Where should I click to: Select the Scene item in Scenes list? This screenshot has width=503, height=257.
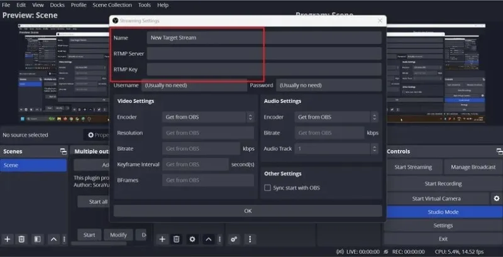[x=33, y=165]
